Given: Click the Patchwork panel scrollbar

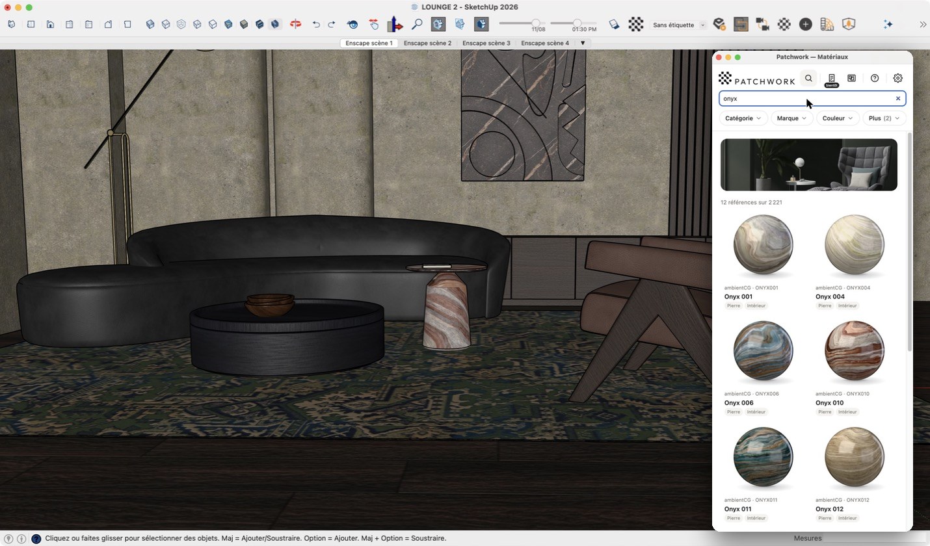Looking at the screenshot, I should pyautogui.click(x=910, y=240).
